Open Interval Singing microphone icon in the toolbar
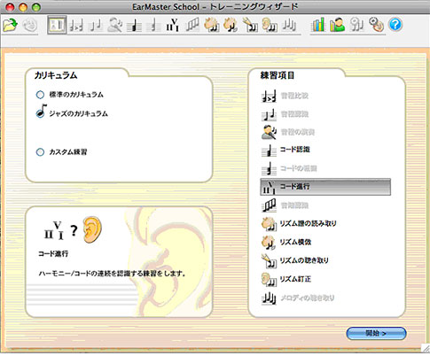430x356 pixels. pyautogui.click(x=115, y=25)
